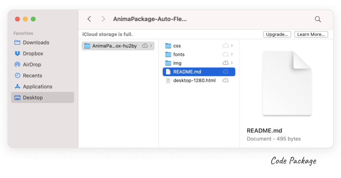The image size is (341, 178).
Task: Go back with the left chevron
Action: pyautogui.click(x=89, y=19)
